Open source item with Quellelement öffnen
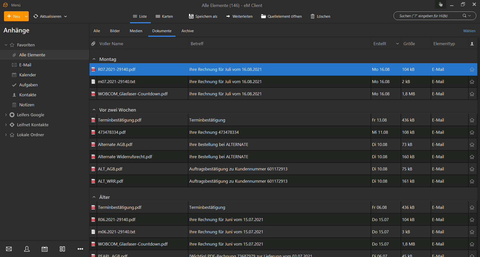Image resolution: width=480 pixels, height=257 pixels. pos(281,16)
